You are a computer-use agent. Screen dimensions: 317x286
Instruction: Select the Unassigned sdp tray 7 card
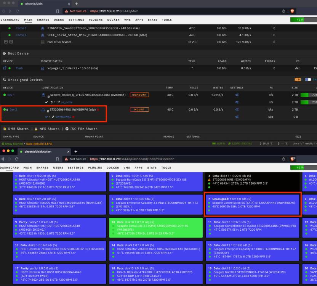252,204
